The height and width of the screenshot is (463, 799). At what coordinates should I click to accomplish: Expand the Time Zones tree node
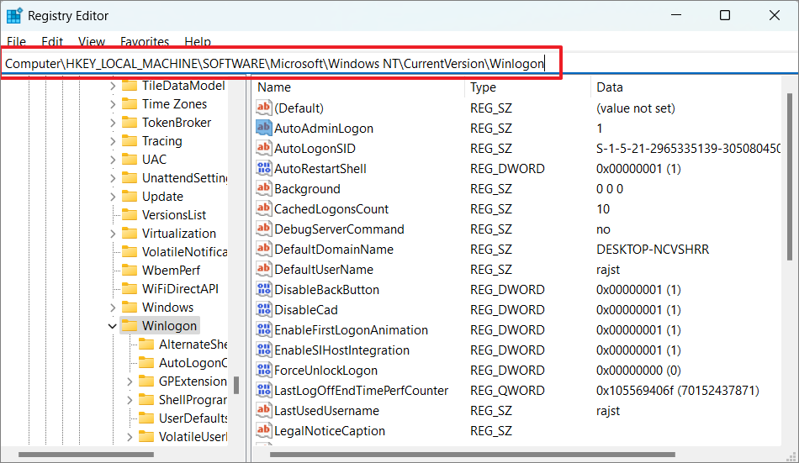(x=113, y=104)
